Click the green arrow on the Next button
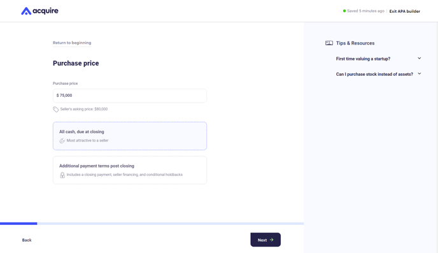 point(271,240)
